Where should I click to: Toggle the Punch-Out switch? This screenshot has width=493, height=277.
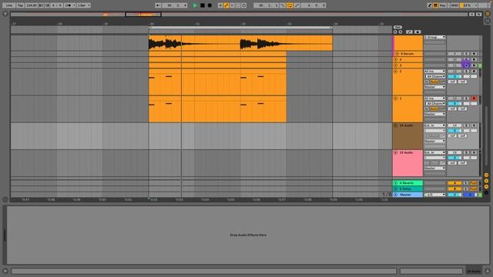(x=297, y=5)
